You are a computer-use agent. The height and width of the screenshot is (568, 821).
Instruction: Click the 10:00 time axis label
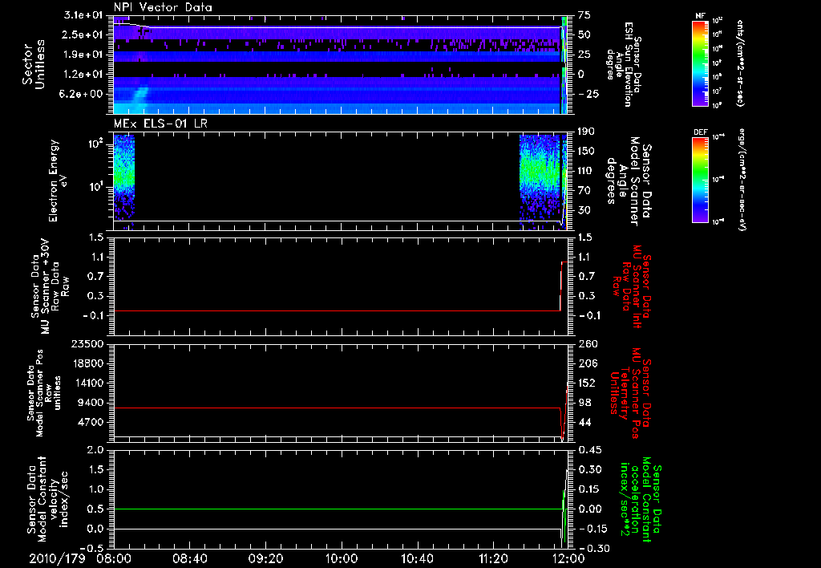tap(342, 558)
